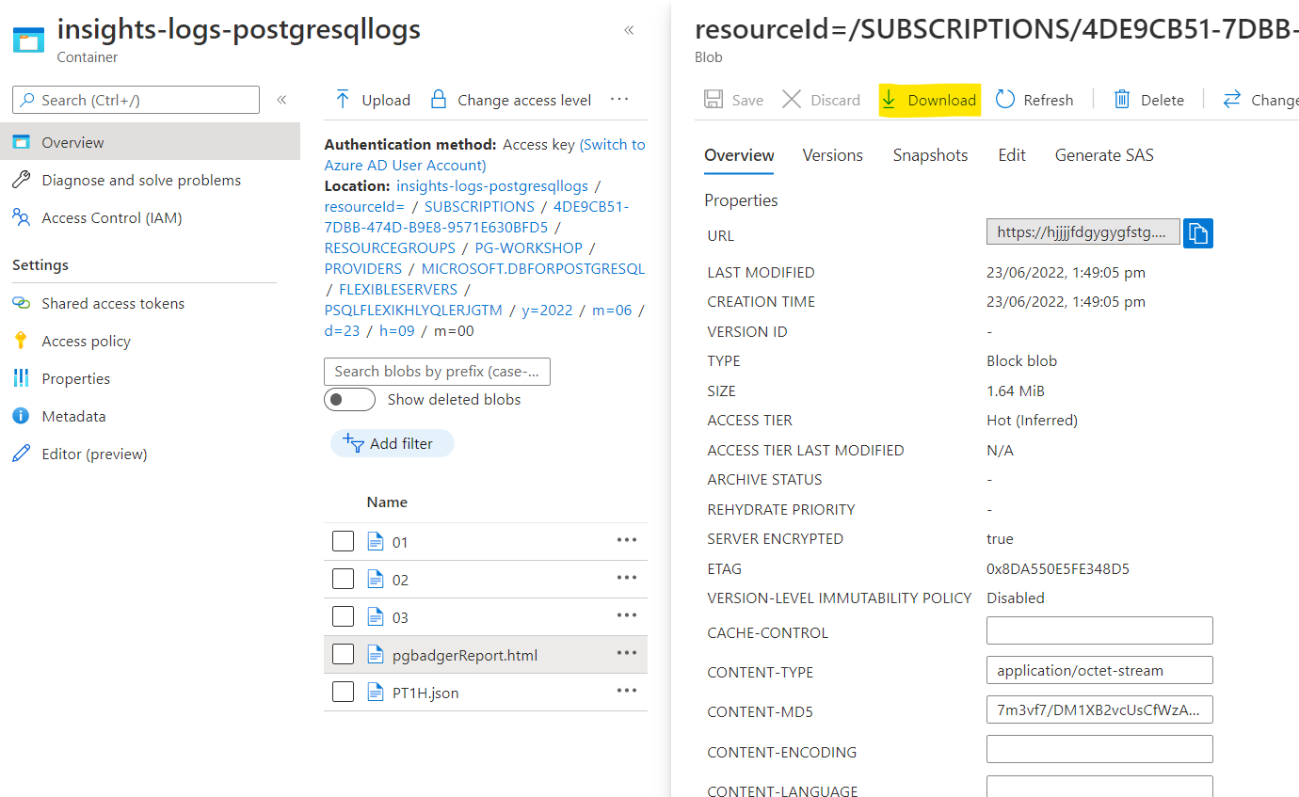1299x797 pixels.
Task: Click the copy URL icon button
Action: 1197,232
